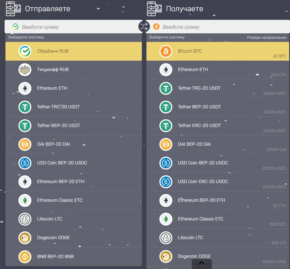Click the Sberbank logo icon in send list
Image resolution: width=290 pixels, height=269 pixels.
(25, 51)
